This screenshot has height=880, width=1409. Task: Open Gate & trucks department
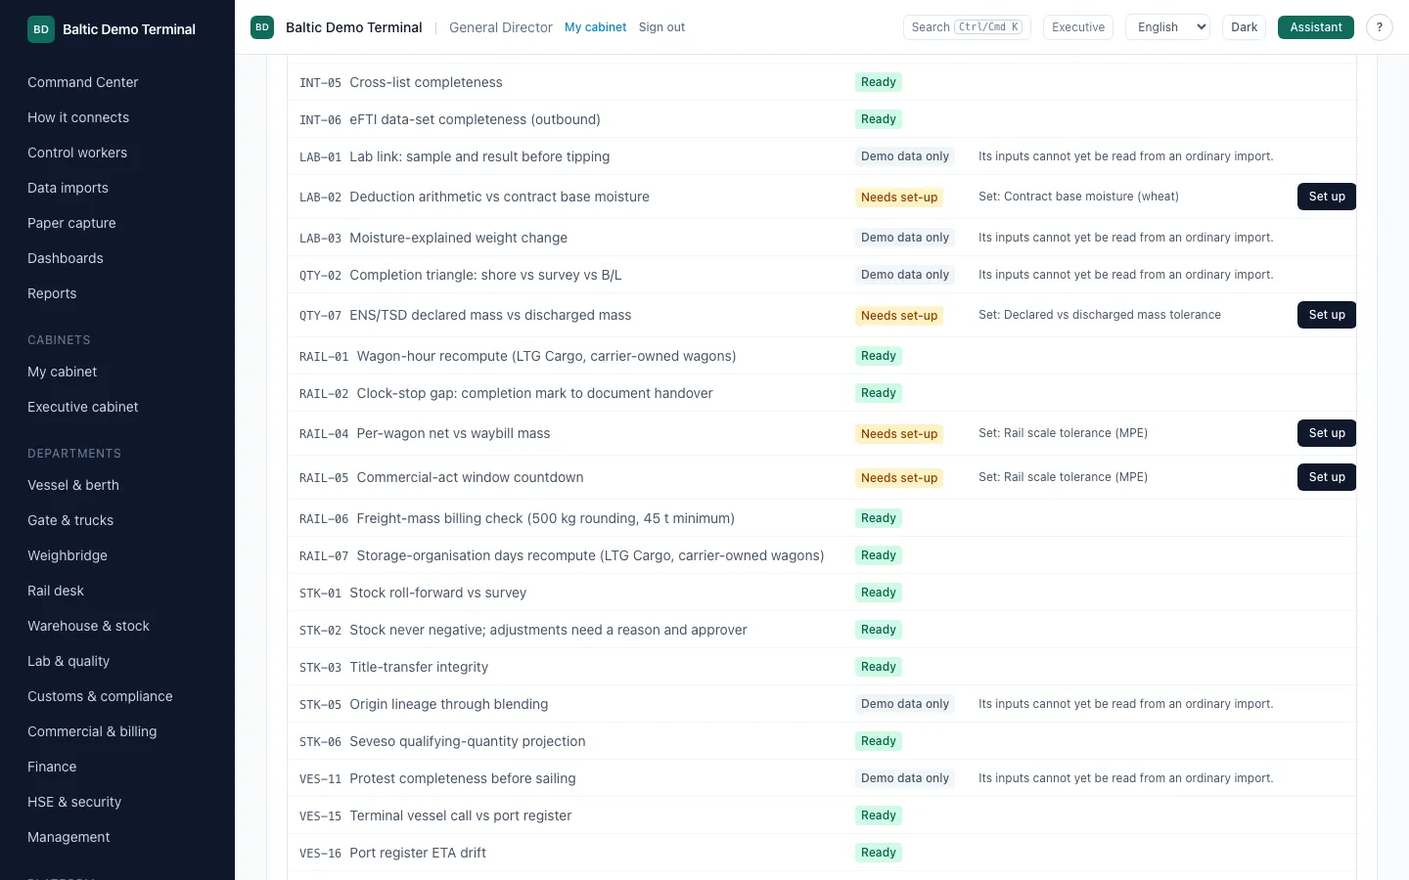pos(70,520)
